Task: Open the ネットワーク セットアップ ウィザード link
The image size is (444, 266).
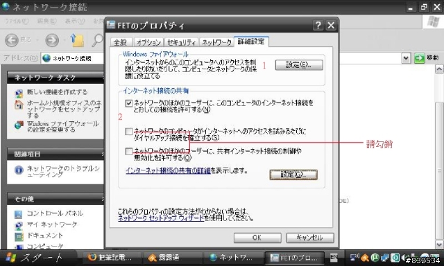Action: tap(161, 218)
